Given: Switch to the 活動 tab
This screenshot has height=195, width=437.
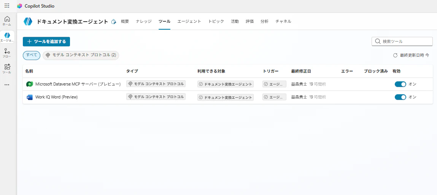Looking at the screenshot, I should point(235,21).
